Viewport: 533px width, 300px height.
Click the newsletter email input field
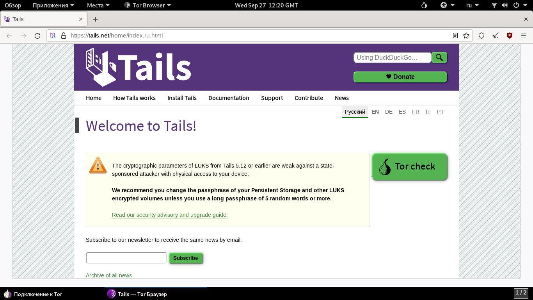coord(126,258)
